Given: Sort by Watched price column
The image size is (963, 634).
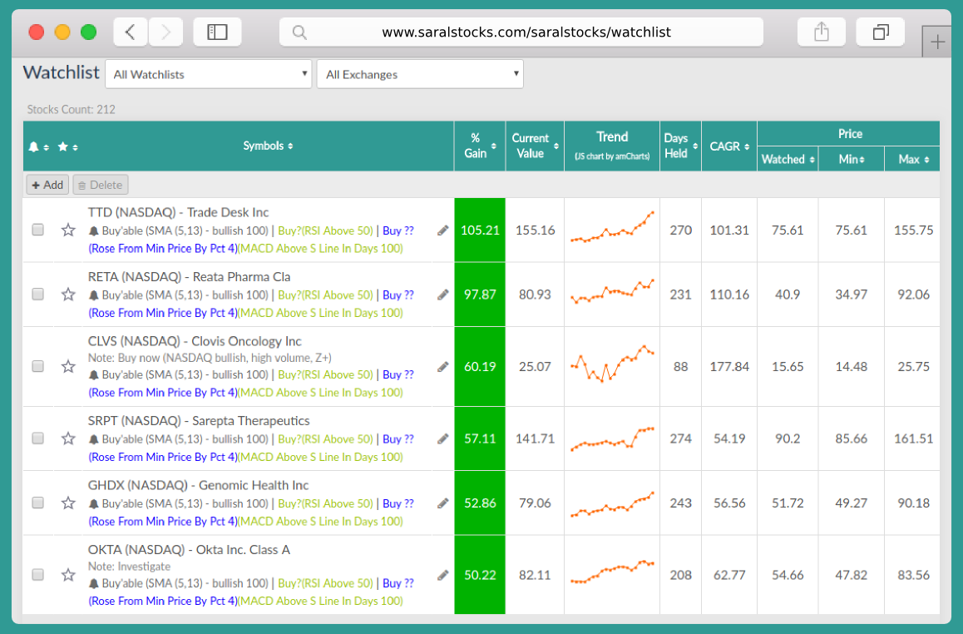Looking at the screenshot, I should pyautogui.click(x=788, y=159).
